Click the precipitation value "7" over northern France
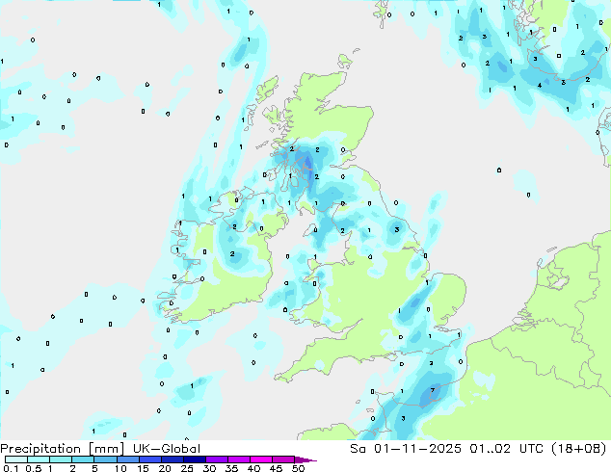611x472 pixels. coord(432,391)
